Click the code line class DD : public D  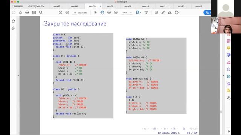[66, 89]
